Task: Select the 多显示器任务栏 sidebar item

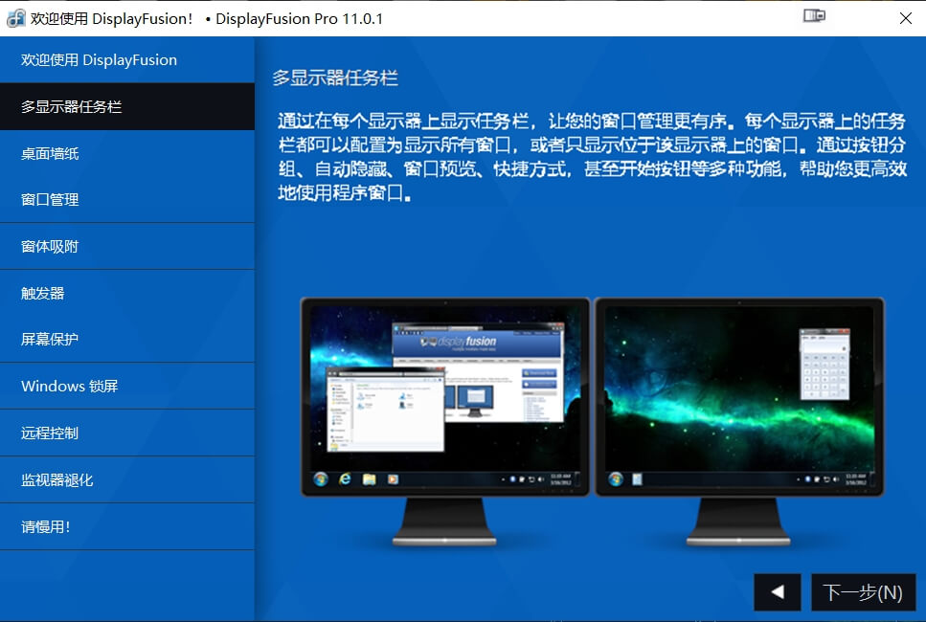Action: pos(127,106)
